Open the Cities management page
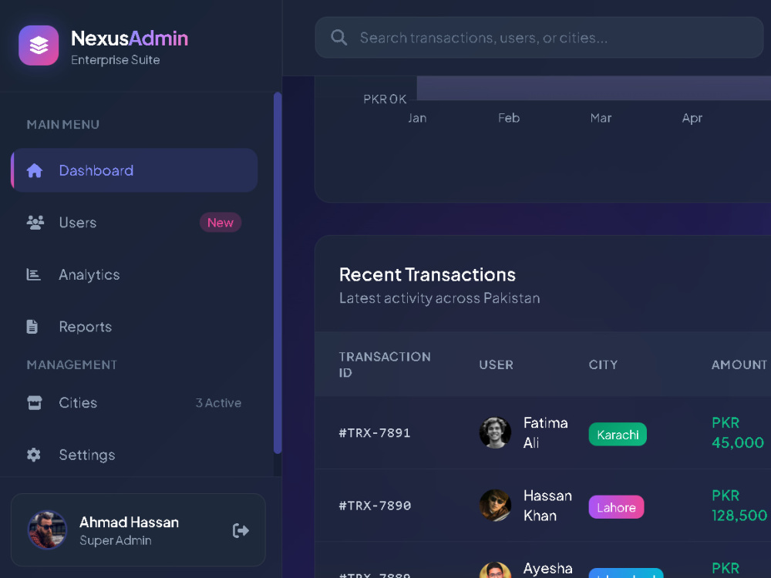Image resolution: width=771 pixels, height=578 pixels. pyautogui.click(x=134, y=402)
